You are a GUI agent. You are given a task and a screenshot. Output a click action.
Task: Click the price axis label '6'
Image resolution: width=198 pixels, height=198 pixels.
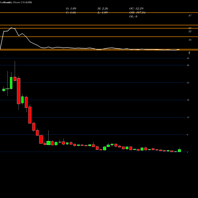pyautogui.click(x=187, y=135)
